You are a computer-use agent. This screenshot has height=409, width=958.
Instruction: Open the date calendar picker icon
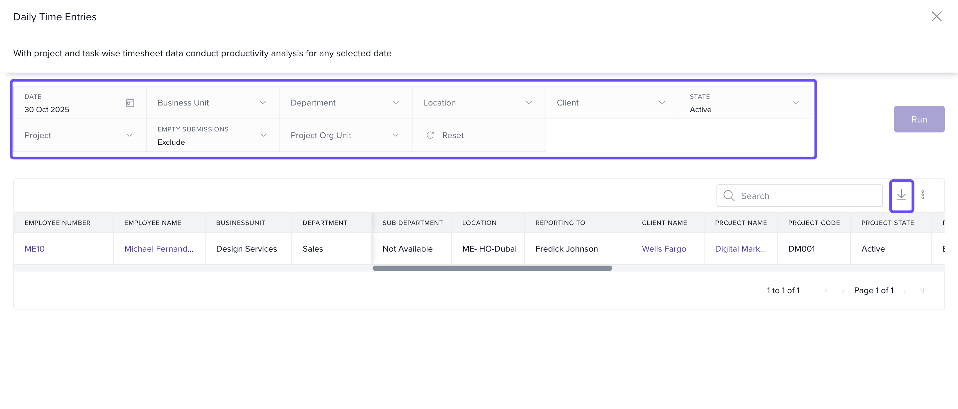point(130,103)
